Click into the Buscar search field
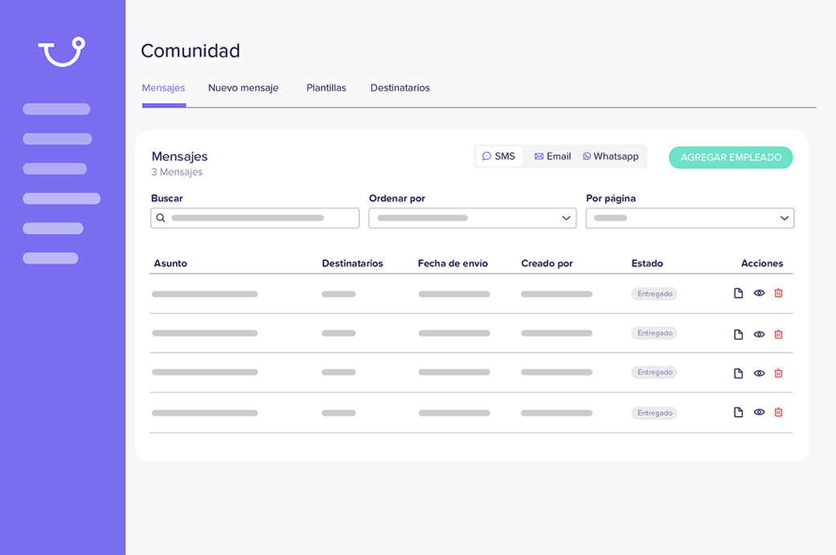 tap(257, 218)
